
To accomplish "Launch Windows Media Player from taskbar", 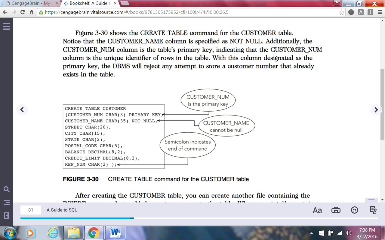I will point(31,233).
